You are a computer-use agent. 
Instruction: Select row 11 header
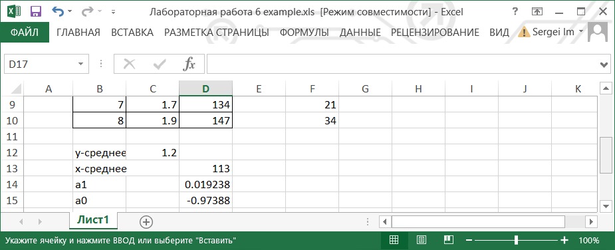tap(12, 136)
